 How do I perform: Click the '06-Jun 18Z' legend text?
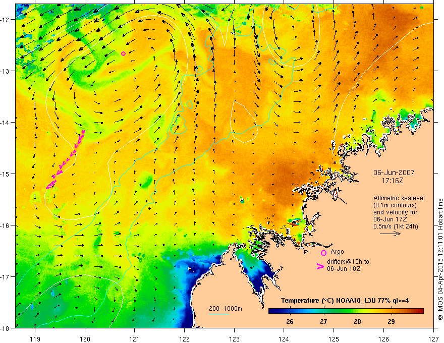tap(344, 269)
